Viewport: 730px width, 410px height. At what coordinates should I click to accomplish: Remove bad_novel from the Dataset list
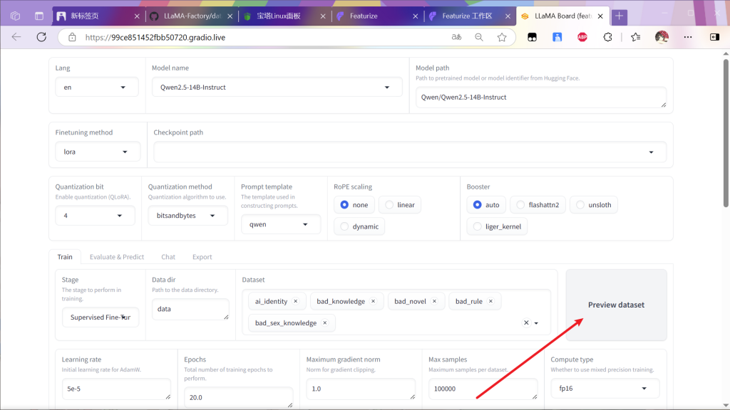[434, 301]
